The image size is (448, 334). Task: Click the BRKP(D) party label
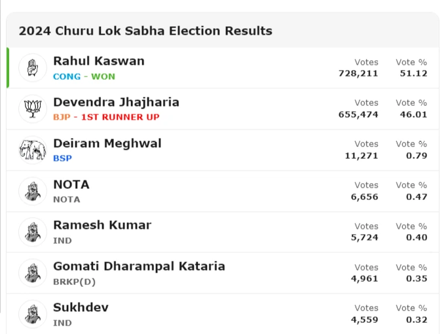(x=74, y=281)
